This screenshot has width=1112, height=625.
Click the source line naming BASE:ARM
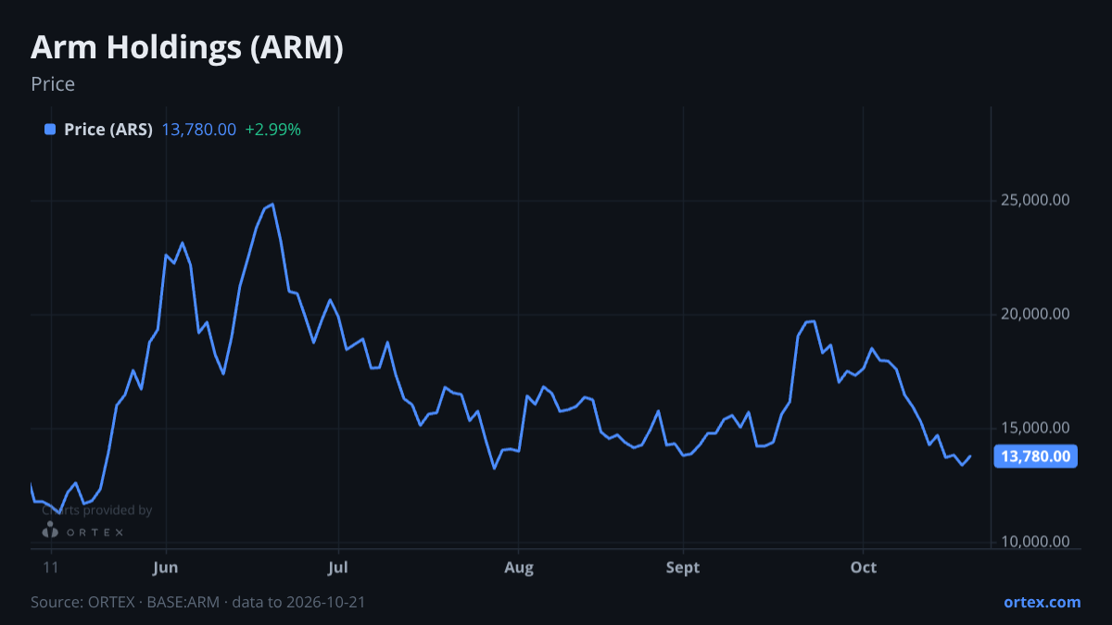(x=198, y=602)
